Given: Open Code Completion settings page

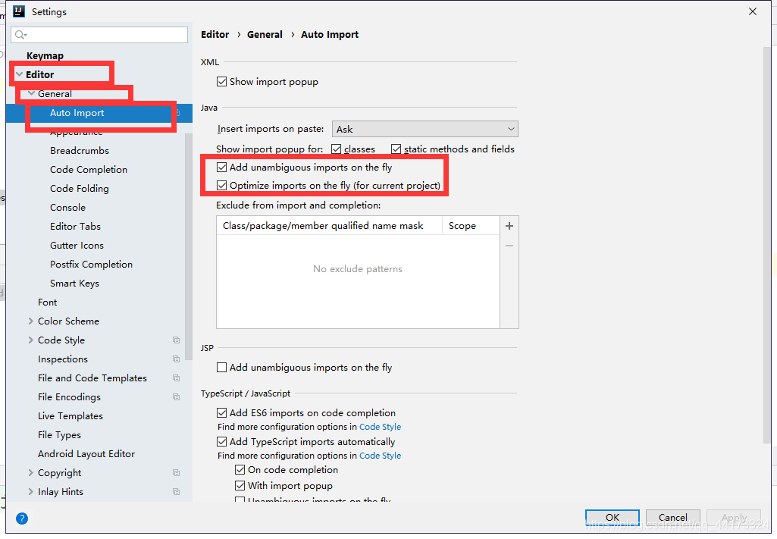Looking at the screenshot, I should (x=89, y=169).
